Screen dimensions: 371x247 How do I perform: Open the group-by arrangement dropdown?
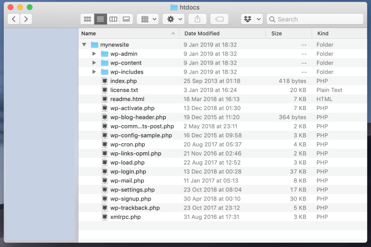[x=148, y=19]
